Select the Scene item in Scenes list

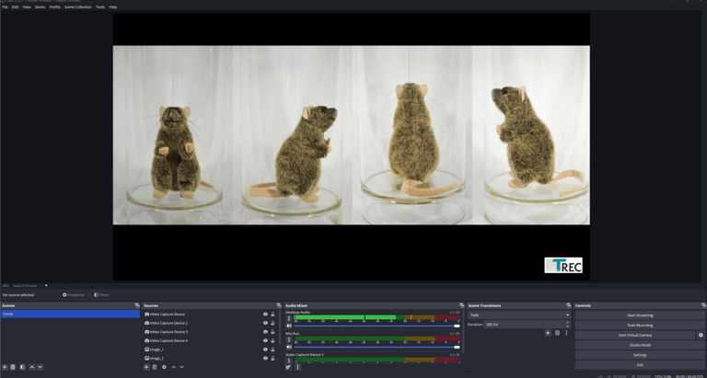(70, 314)
